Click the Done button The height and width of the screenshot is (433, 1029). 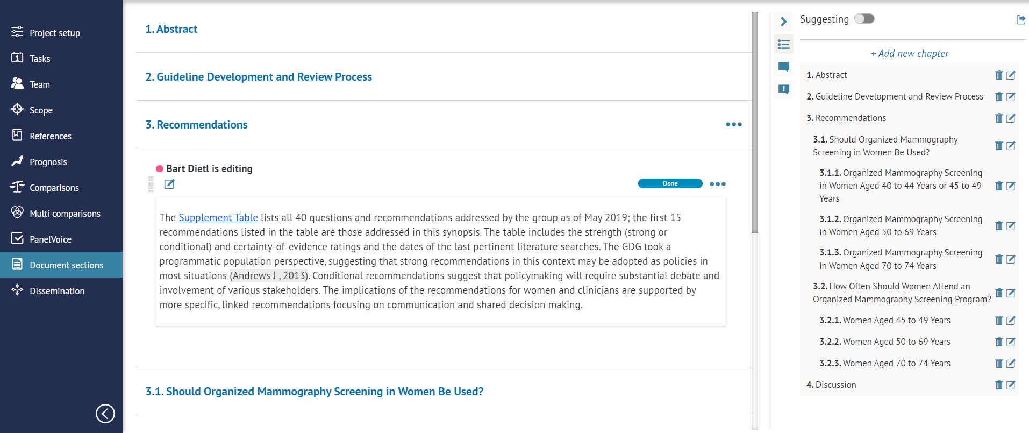[670, 183]
